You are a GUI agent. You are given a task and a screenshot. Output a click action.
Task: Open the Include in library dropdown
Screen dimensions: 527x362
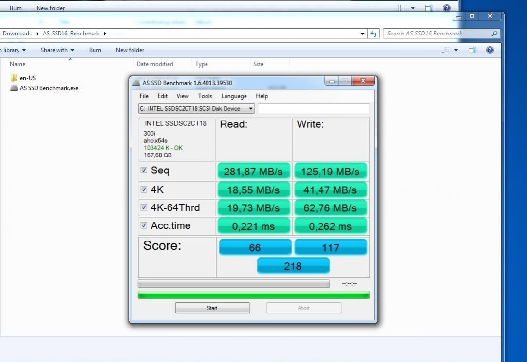13,50
